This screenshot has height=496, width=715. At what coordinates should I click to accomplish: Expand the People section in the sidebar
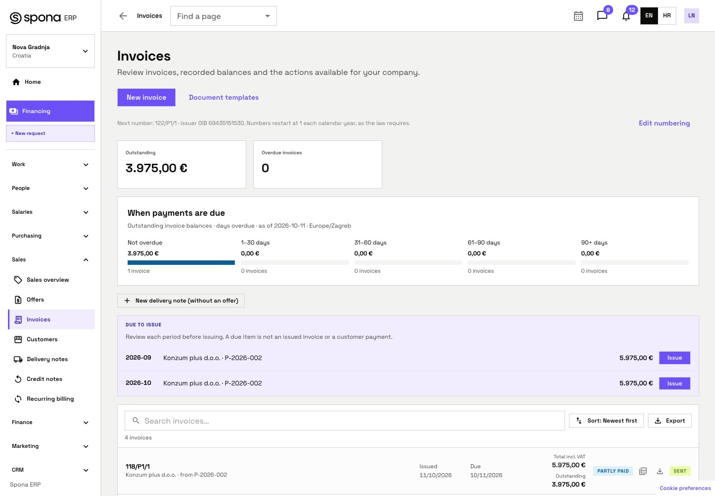point(50,188)
